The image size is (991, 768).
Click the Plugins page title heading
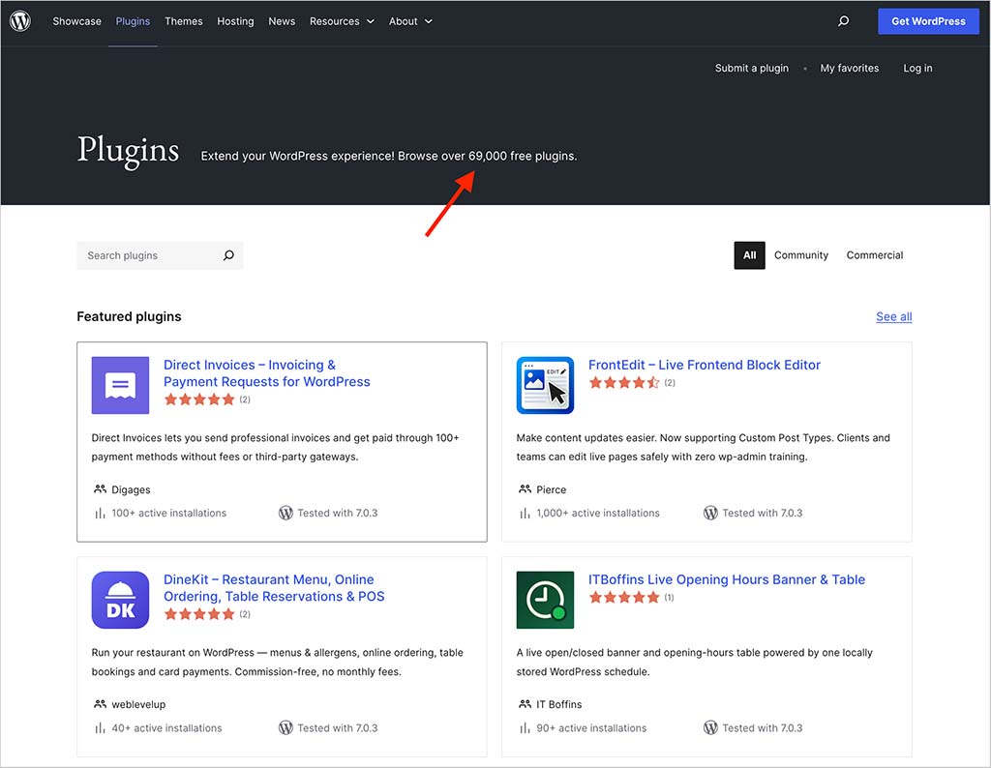(x=129, y=152)
